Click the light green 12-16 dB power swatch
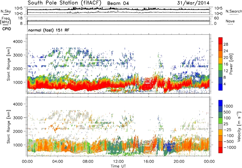Image resolution: width=242 pixels, height=168 pixels. 221,67
